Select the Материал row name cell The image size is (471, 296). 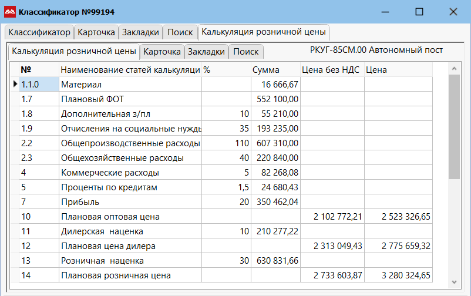(130, 85)
